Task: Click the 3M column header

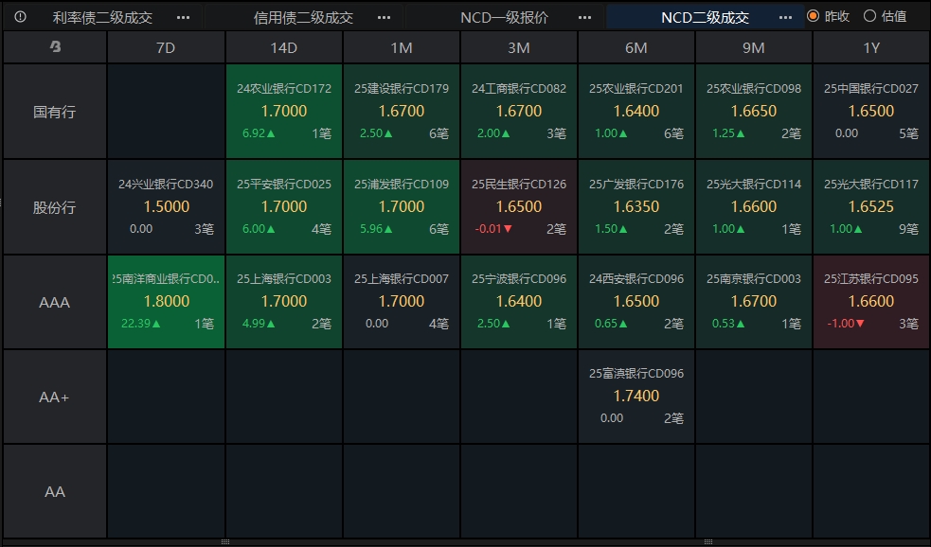Action: [519, 47]
